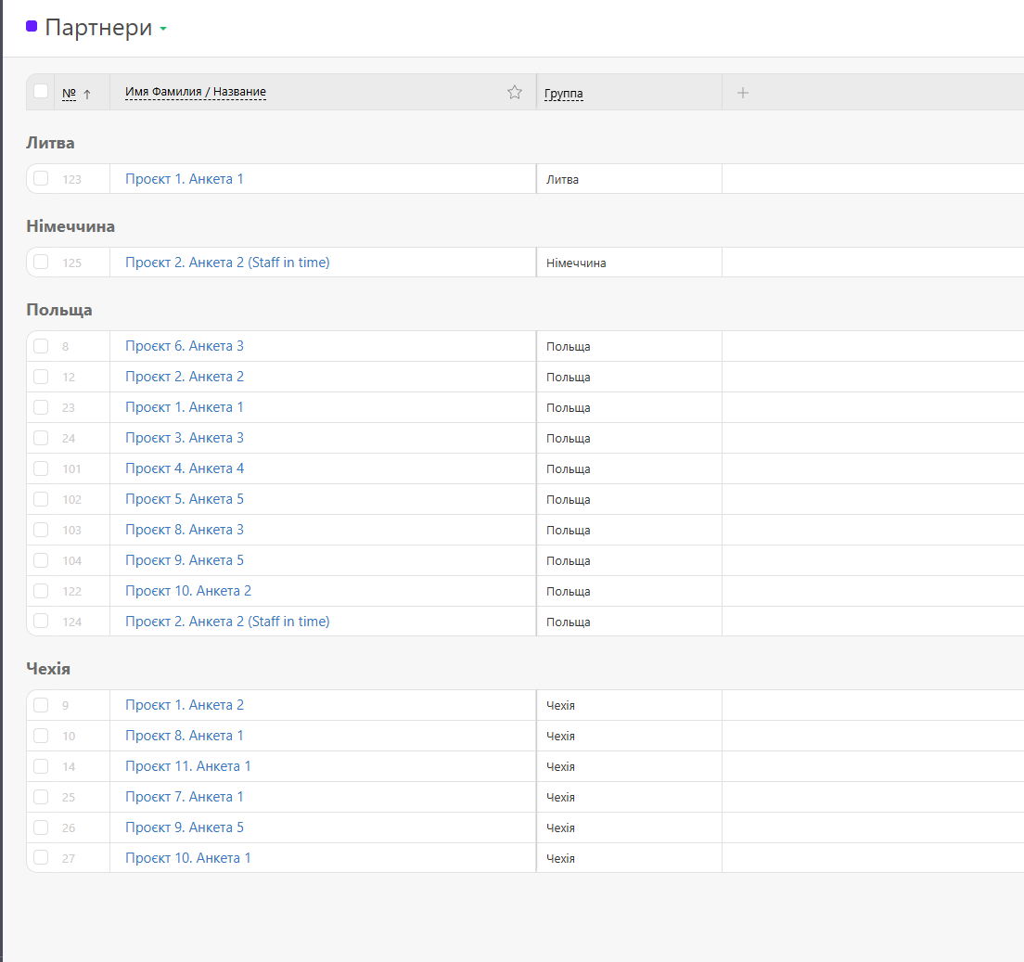Select the checkbox for row number 27

tap(41, 858)
